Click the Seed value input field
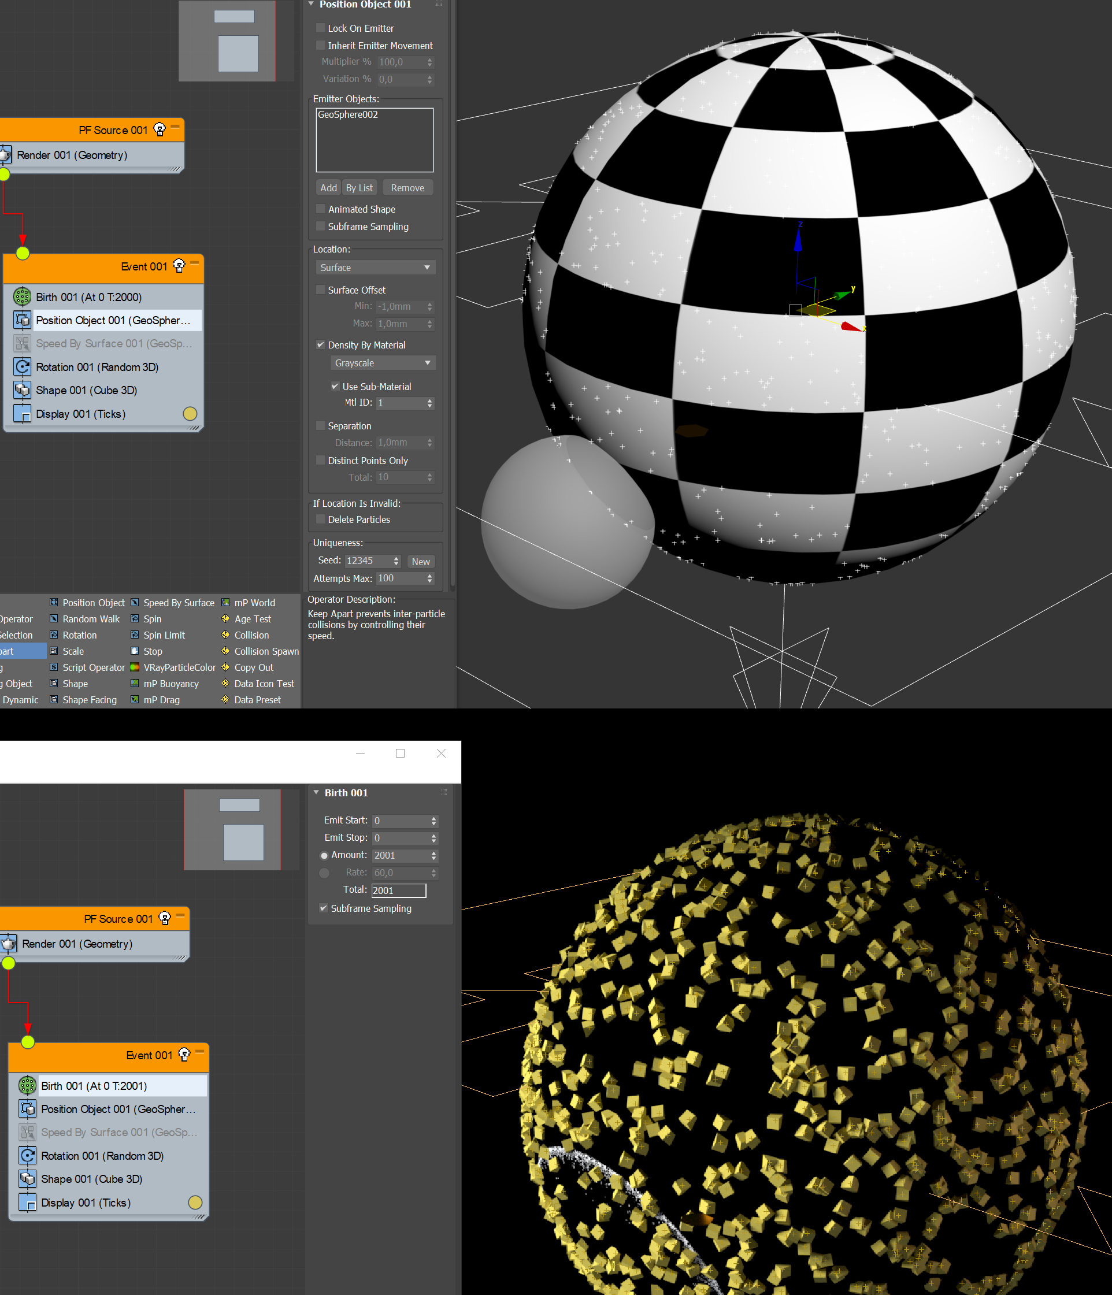The image size is (1112, 1295). pyautogui.click(x=368, y=561)
